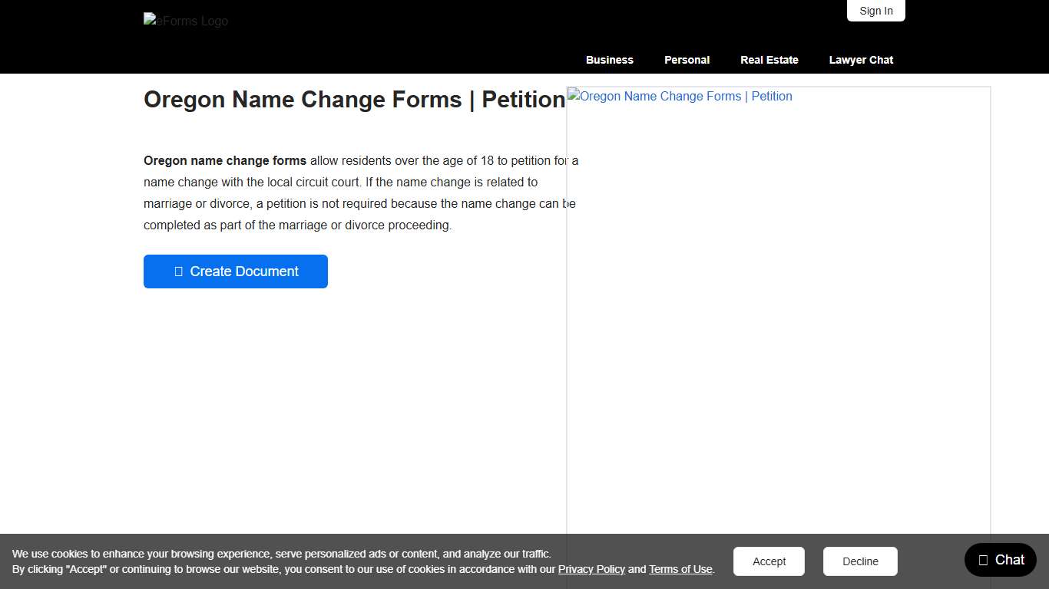
Task: Open the Chat support widget
Action: [1000, 560]
